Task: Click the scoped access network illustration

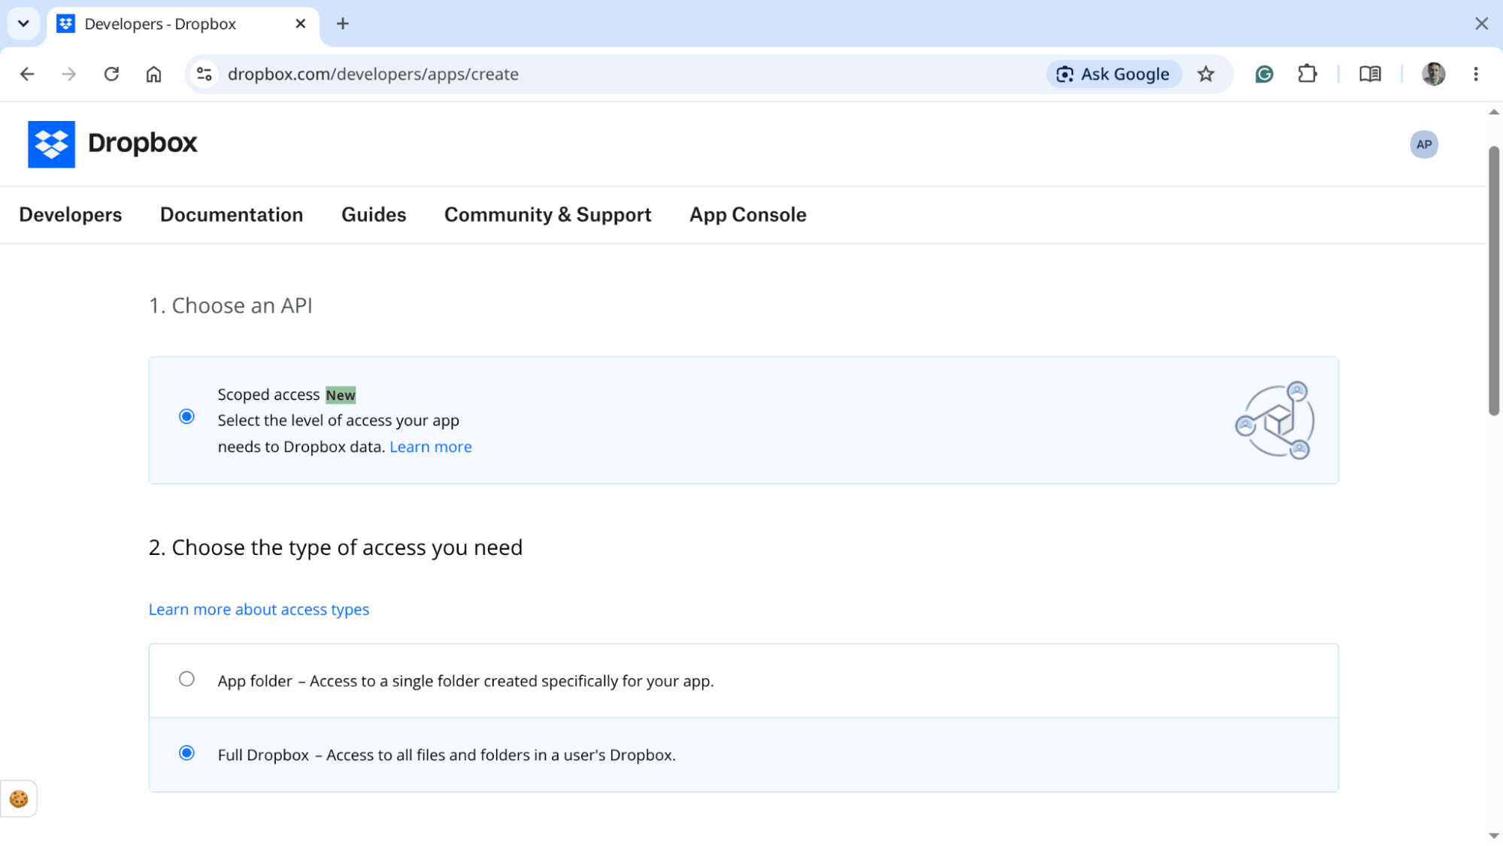Action: click(x=1274, y=420)
